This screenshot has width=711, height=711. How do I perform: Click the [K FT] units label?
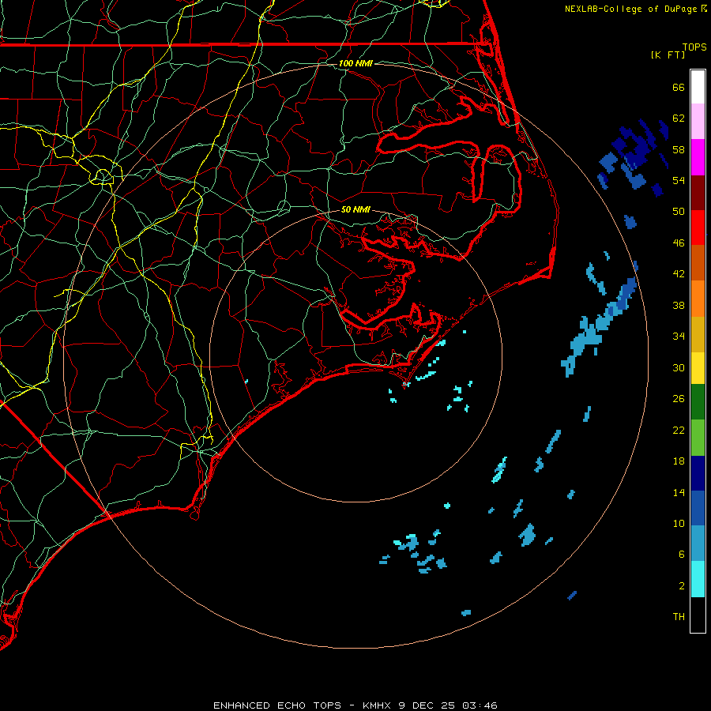tap(668, 55)
